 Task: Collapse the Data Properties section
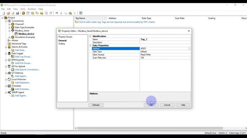click(x=90, y=45)
